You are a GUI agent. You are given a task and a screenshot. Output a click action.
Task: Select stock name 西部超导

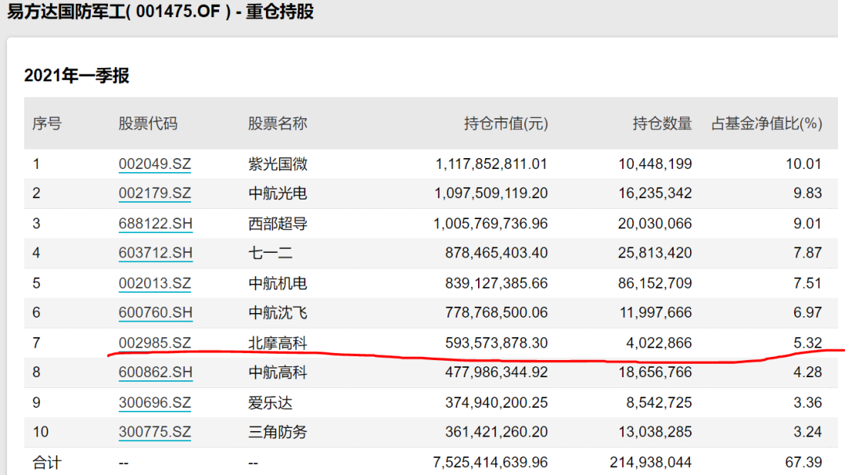coord(278,224)
